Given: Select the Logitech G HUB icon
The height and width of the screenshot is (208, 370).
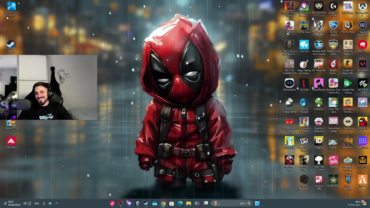Looking at the screenshot, I should [x=333, y=9].
